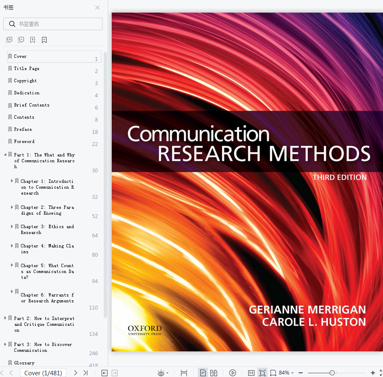The width and height of the screenshot is (383, 377).
Task: Expand Chapter 1 Introduction bookmark
Action: point(12,181)
